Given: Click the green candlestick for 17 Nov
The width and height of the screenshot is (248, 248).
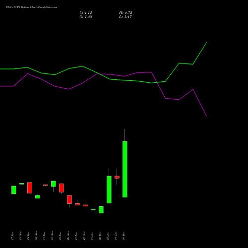Looking at the screenshot, I should click(14, 190).
